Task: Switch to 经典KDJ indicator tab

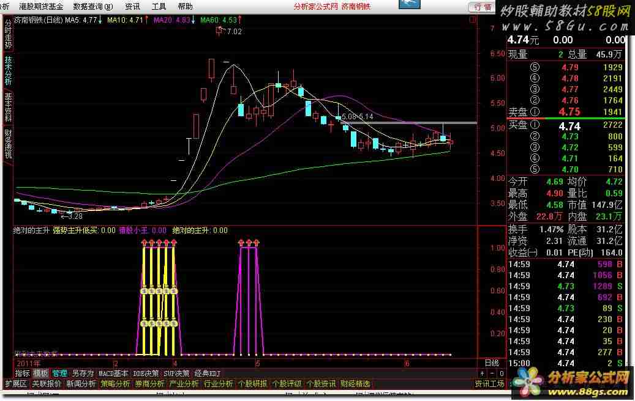Action: (x=207, y=373)
